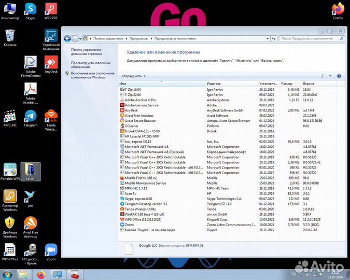This screenshot has height=280, width=350.
Task: Select the рамки folder on desktop
Action: click(x=31, y=172)
